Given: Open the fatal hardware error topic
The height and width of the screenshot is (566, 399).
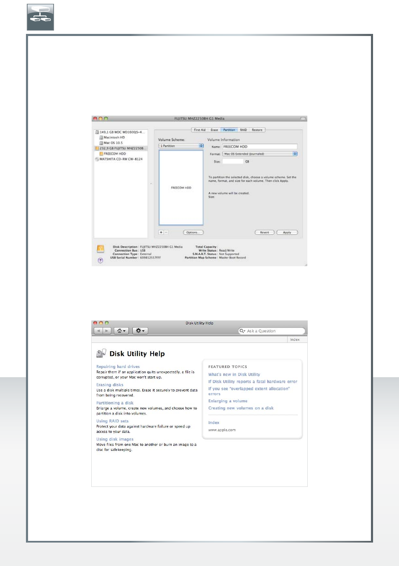Looking at the screenshot, I should (253, 382).
